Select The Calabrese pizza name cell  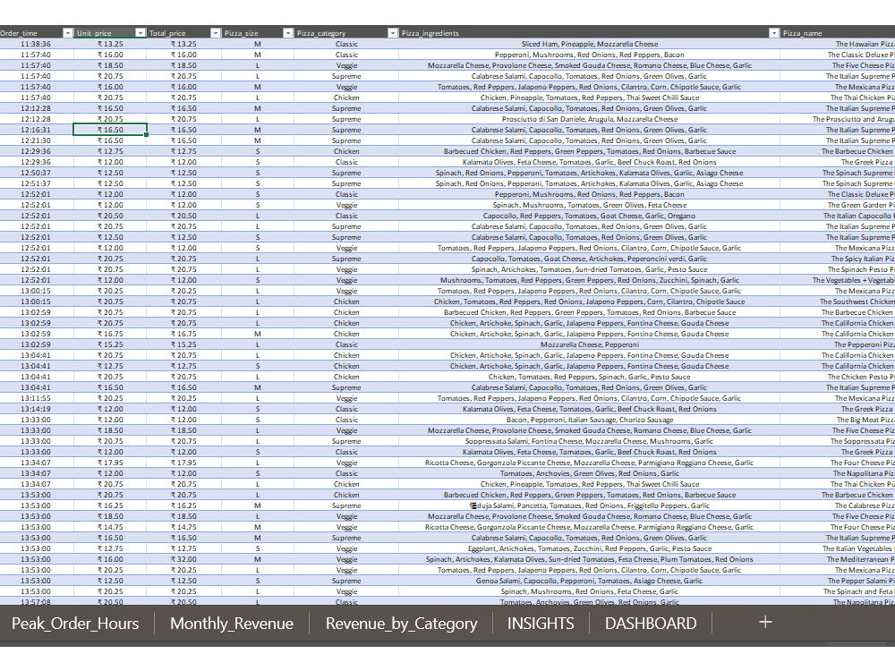[x=838, y=505]
